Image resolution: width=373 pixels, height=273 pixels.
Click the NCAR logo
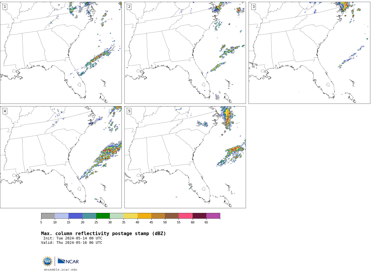68,261
